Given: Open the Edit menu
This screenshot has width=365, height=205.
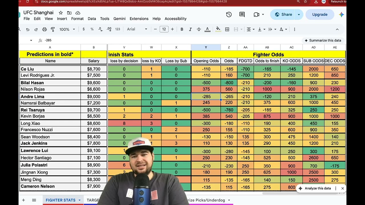Looking at the screenshot, I should [x=37, y=19].
